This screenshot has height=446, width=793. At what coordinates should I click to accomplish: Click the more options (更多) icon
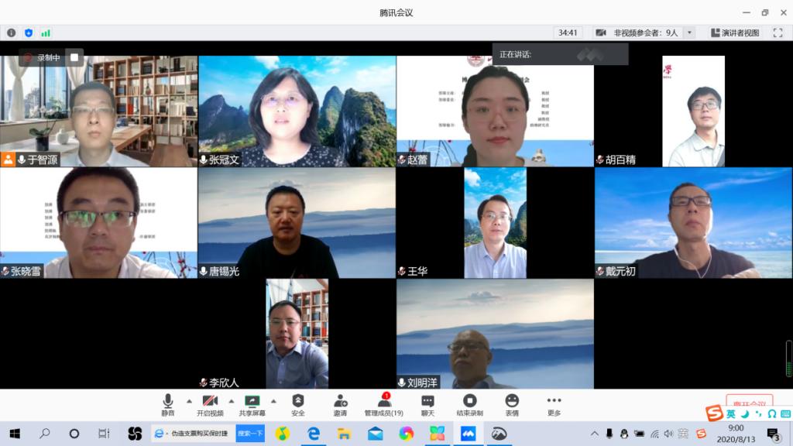pos(554,401)
